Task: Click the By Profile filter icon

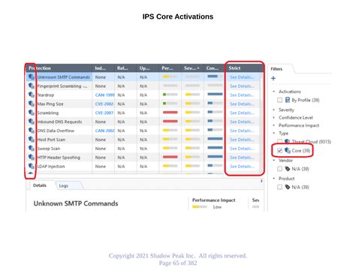Action: (x=288, y=100)
